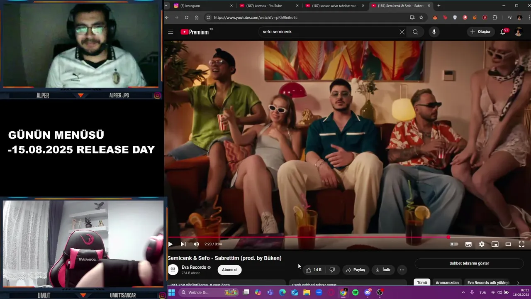Click the Paylaş share button
This screenshot has height=299, width=531.
coord(356,270)
